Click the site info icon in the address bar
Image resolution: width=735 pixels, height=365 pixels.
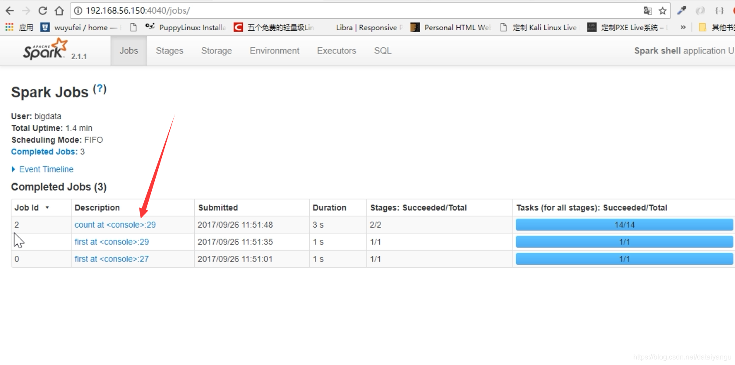point(78,11)
